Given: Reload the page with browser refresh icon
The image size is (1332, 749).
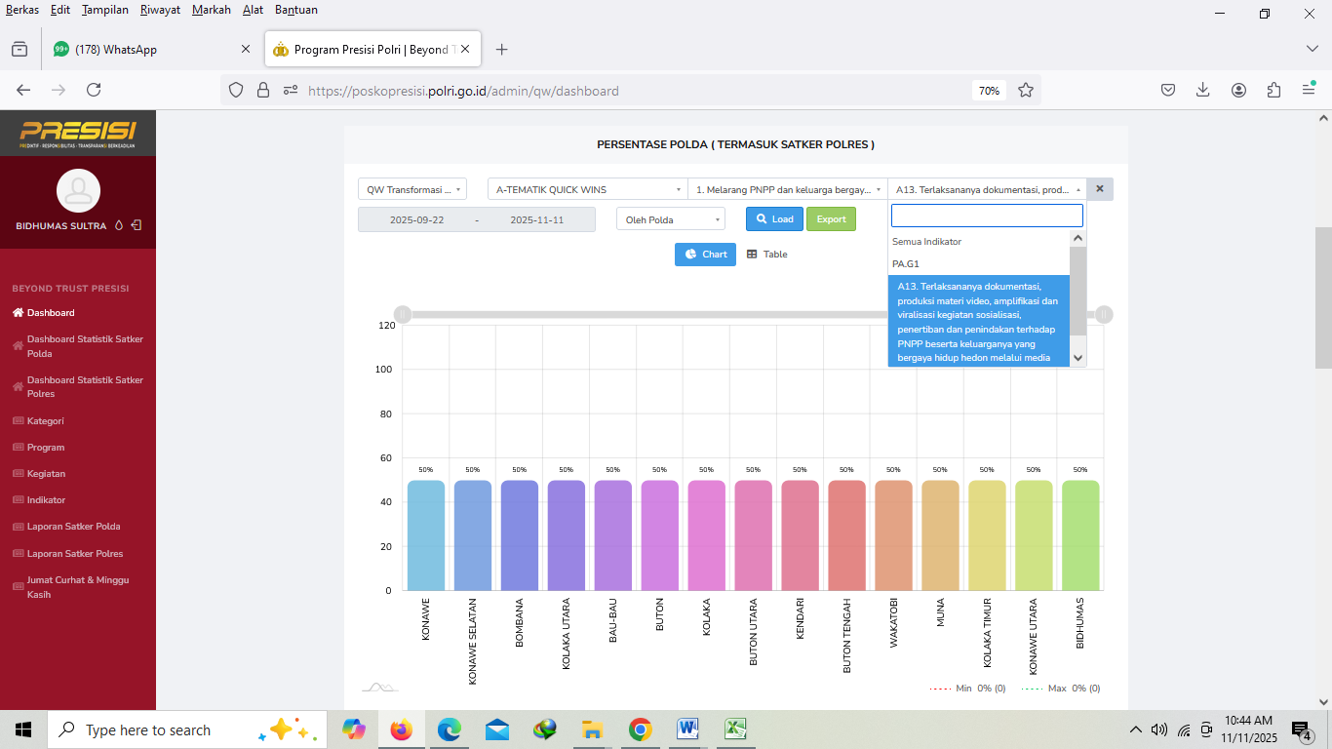Looking at the screenshot, I should pos(94,90).
